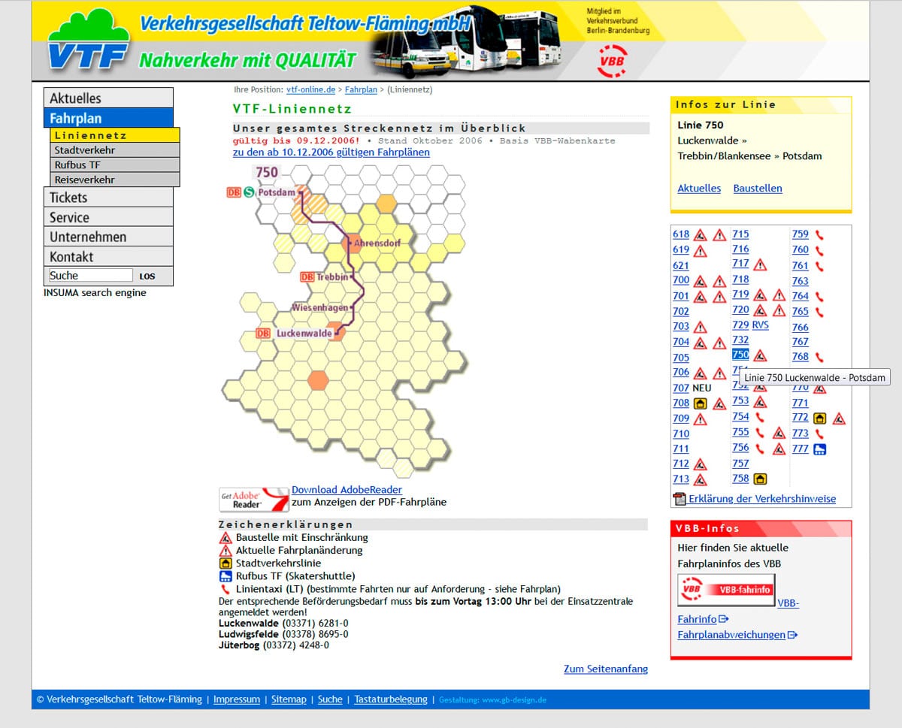The height and width of the screenshot is (728, 902).
Task: Click the VTF tree logo in header
Action: pyautogui.click(x=87, y=41)
